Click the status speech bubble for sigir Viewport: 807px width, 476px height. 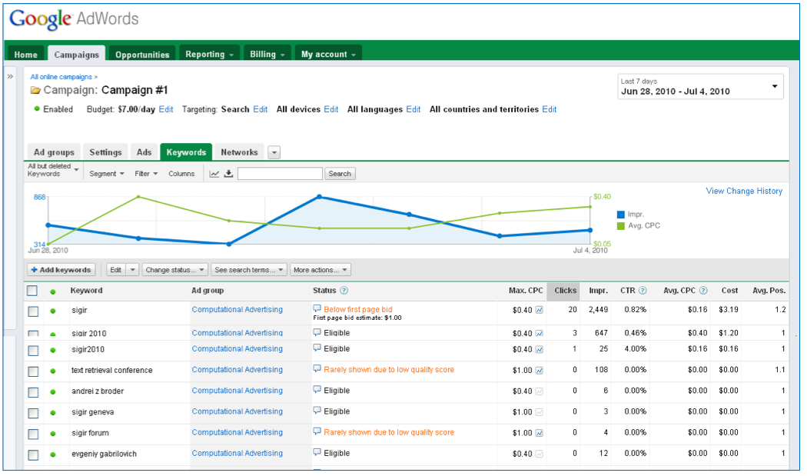[317, 308]
